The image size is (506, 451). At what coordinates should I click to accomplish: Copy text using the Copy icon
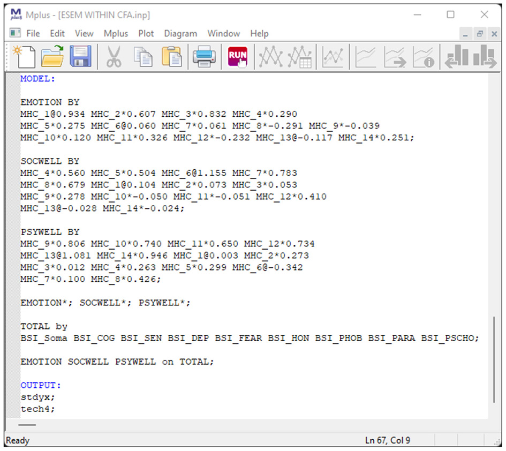[142, 56]
